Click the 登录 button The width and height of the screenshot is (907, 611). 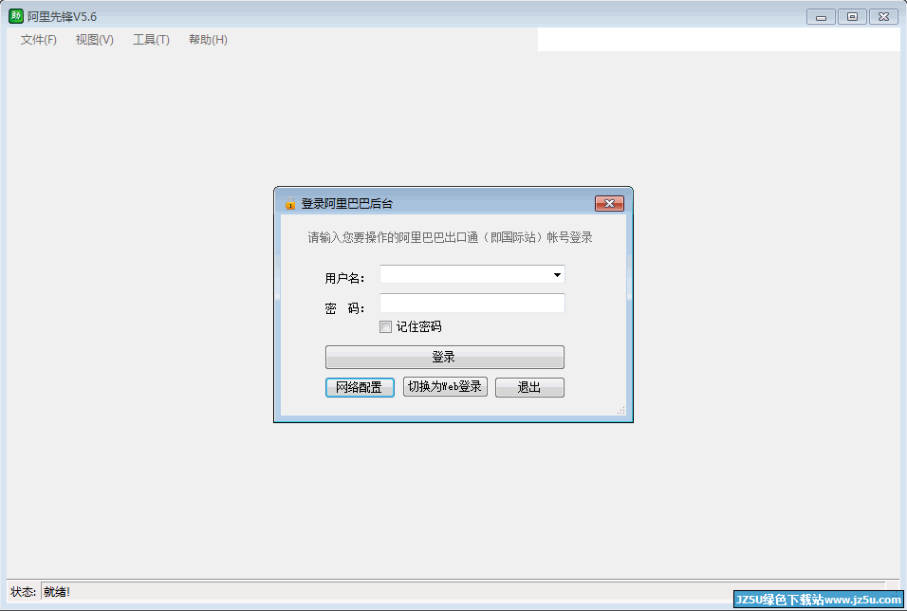click(444, 357)
